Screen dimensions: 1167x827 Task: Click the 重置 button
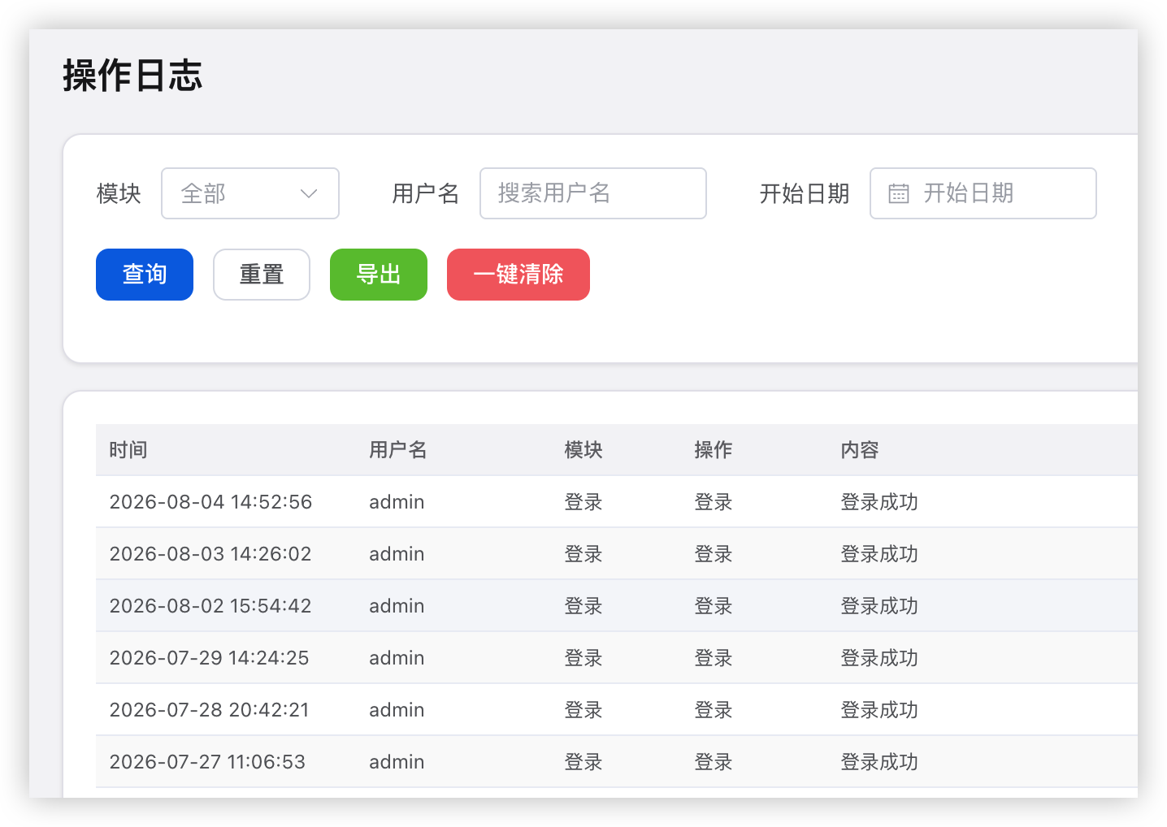click(x=262, y=275)
